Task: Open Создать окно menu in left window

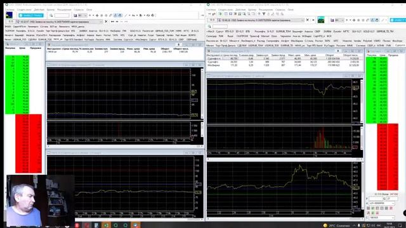Action: (24, 9)
